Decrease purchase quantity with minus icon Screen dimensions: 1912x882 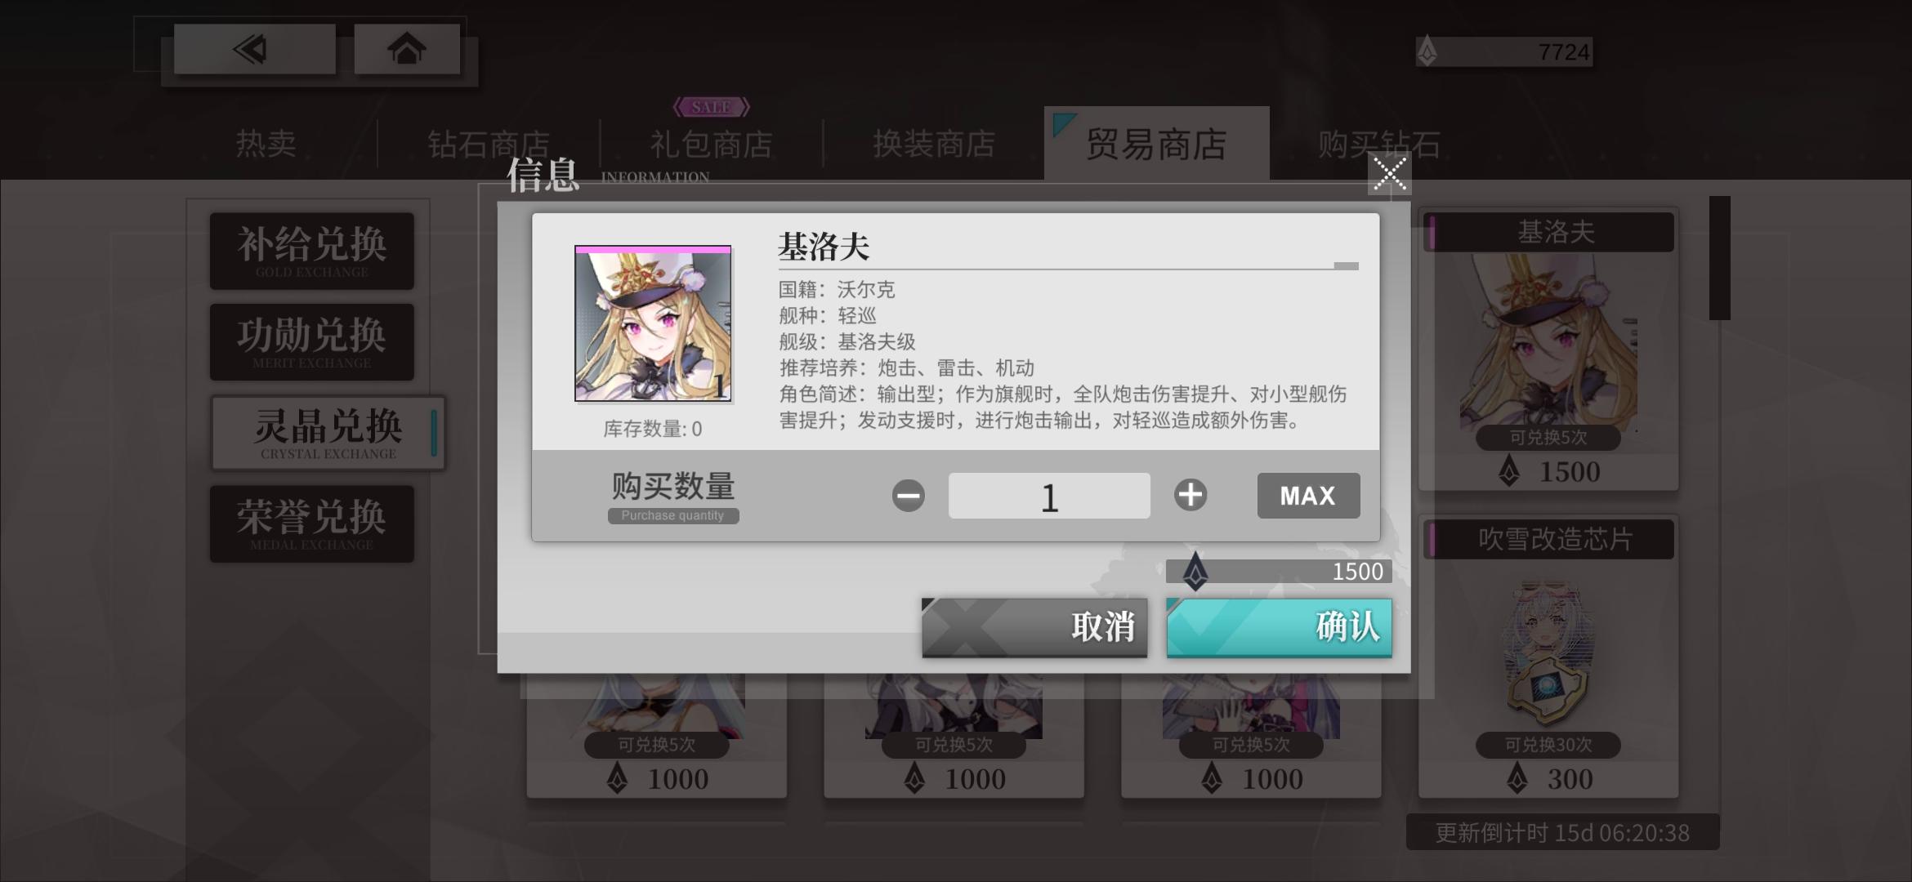[908, 496]
